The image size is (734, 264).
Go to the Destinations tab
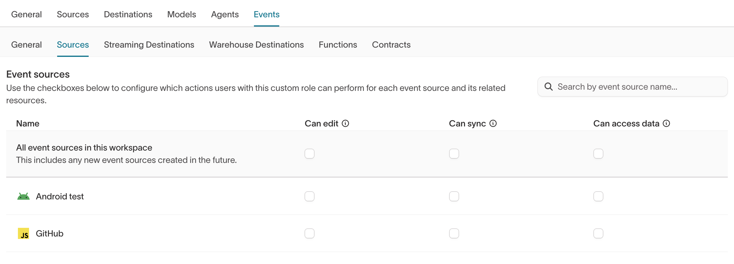pos(128,14)
